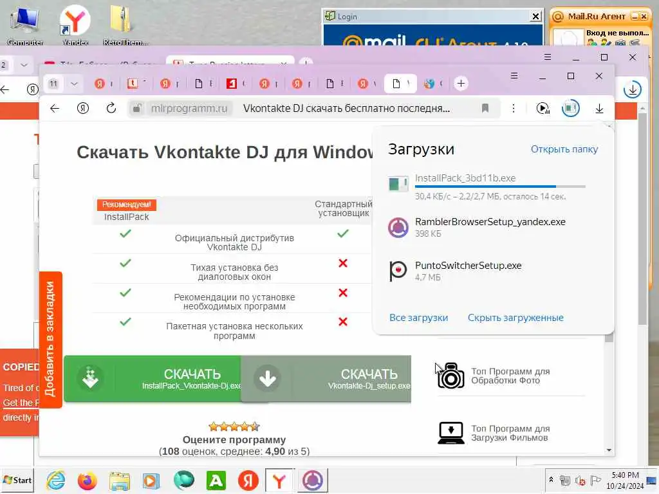Go back using the browser back arrow
Viewport: 659px width, 494px height.
[x=55, y=108]
